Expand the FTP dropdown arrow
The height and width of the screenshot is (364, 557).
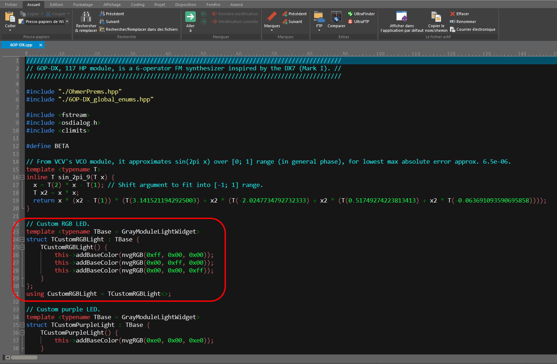[319, 30]
